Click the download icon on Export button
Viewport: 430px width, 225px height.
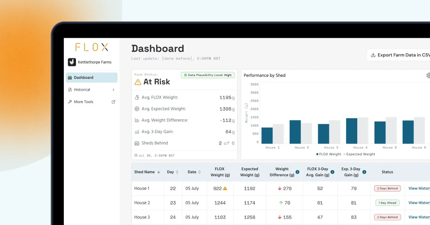(373, 55)
